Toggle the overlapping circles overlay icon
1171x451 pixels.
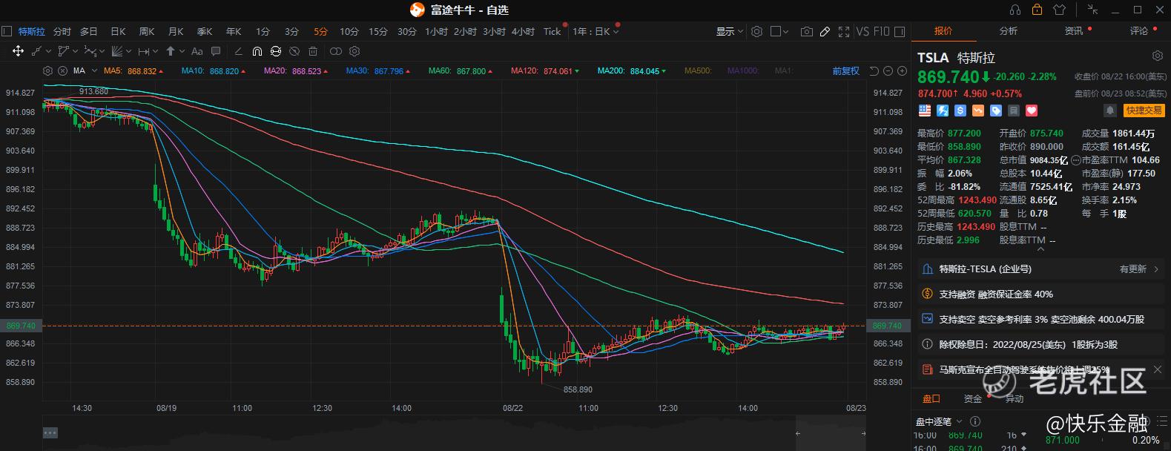click(x=335, y=51)
